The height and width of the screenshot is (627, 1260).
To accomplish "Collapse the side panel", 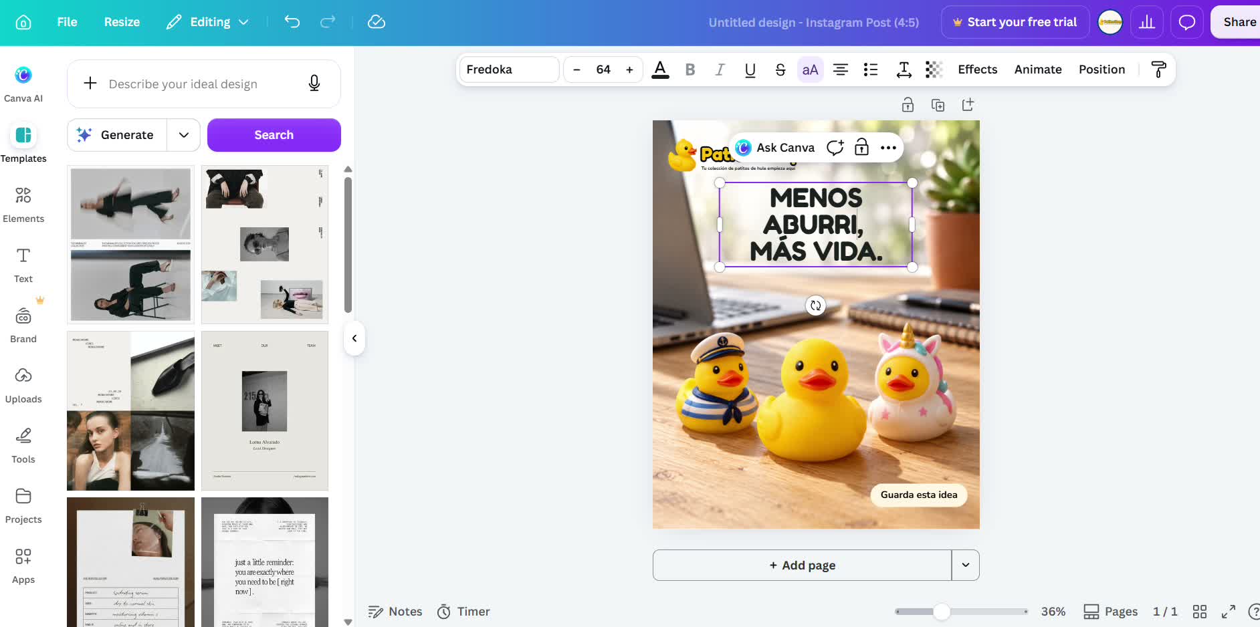I will [x=354, y=338].
